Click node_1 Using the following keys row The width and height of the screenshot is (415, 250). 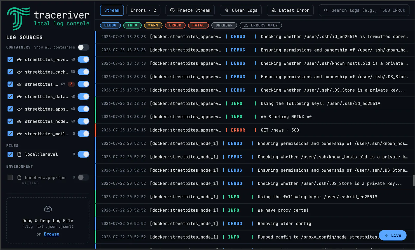[255, 197]
